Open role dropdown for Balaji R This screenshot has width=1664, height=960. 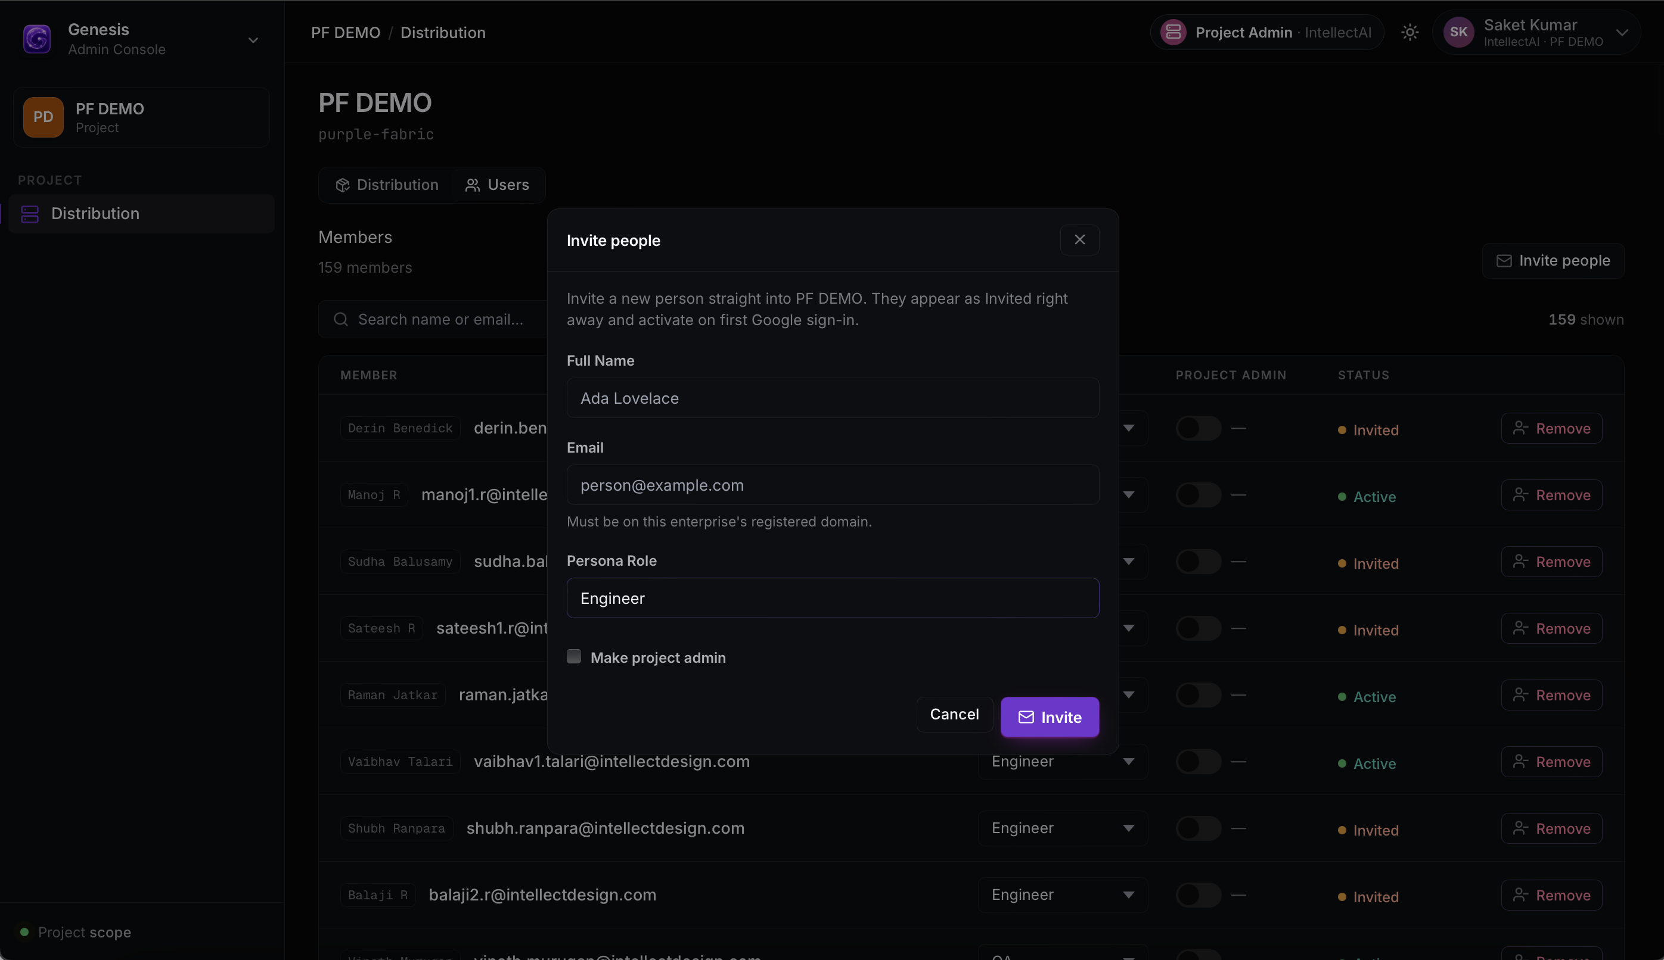click(1062, 894)
